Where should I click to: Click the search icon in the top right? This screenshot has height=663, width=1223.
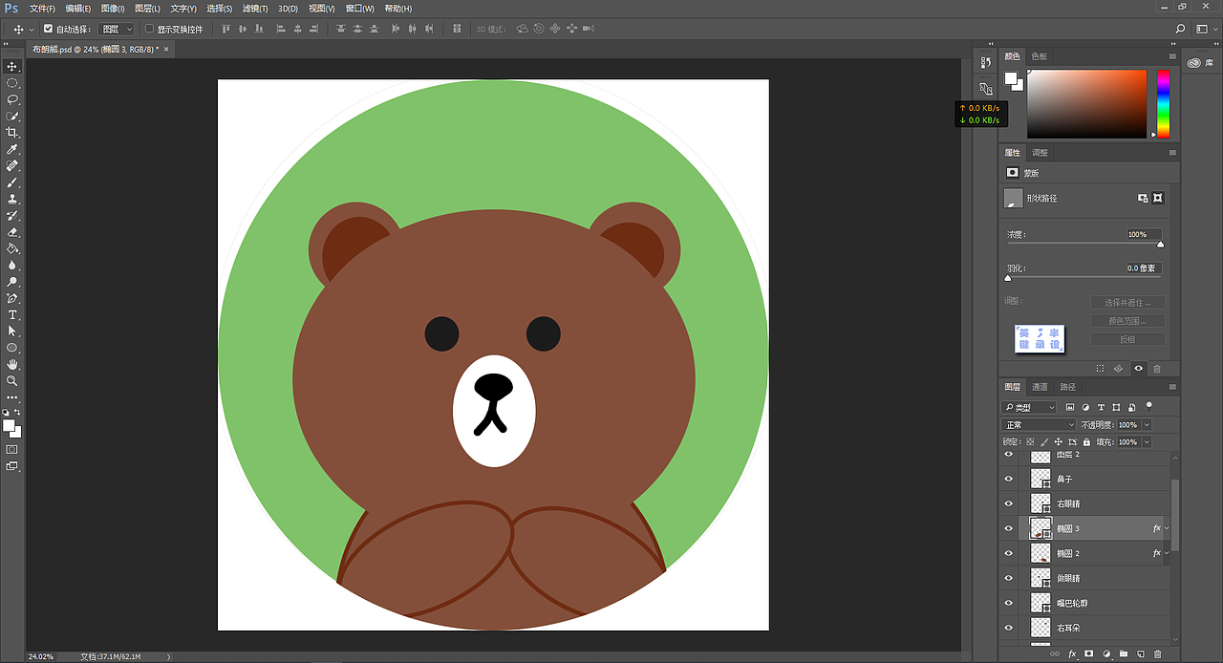pyautogui.click(x=1181, y=29)
